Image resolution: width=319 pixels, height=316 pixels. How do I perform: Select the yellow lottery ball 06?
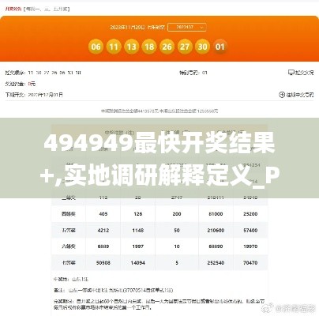[96, 47]
